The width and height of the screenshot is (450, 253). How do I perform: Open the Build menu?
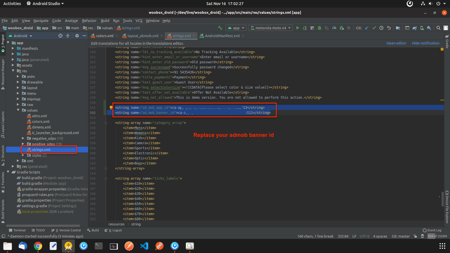pyautogui.click(x=105, y=21)
